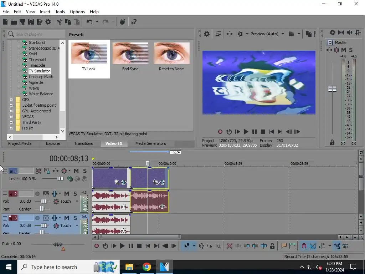The height and width of the screenshot is (274, 365).
Task: Open the undo history dropdown arrow
Action: click(97, 22)
